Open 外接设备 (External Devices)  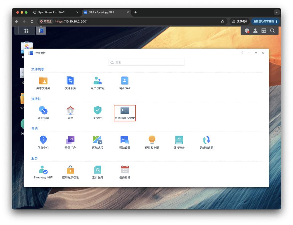coord(179,142)
